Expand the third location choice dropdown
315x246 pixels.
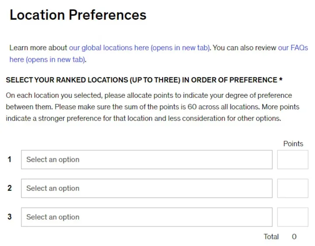point(147,217)
